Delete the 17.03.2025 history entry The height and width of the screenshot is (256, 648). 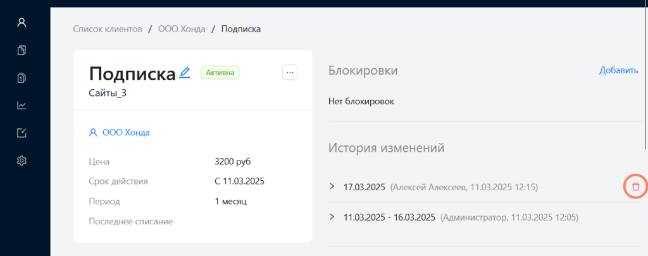point(635,186)
